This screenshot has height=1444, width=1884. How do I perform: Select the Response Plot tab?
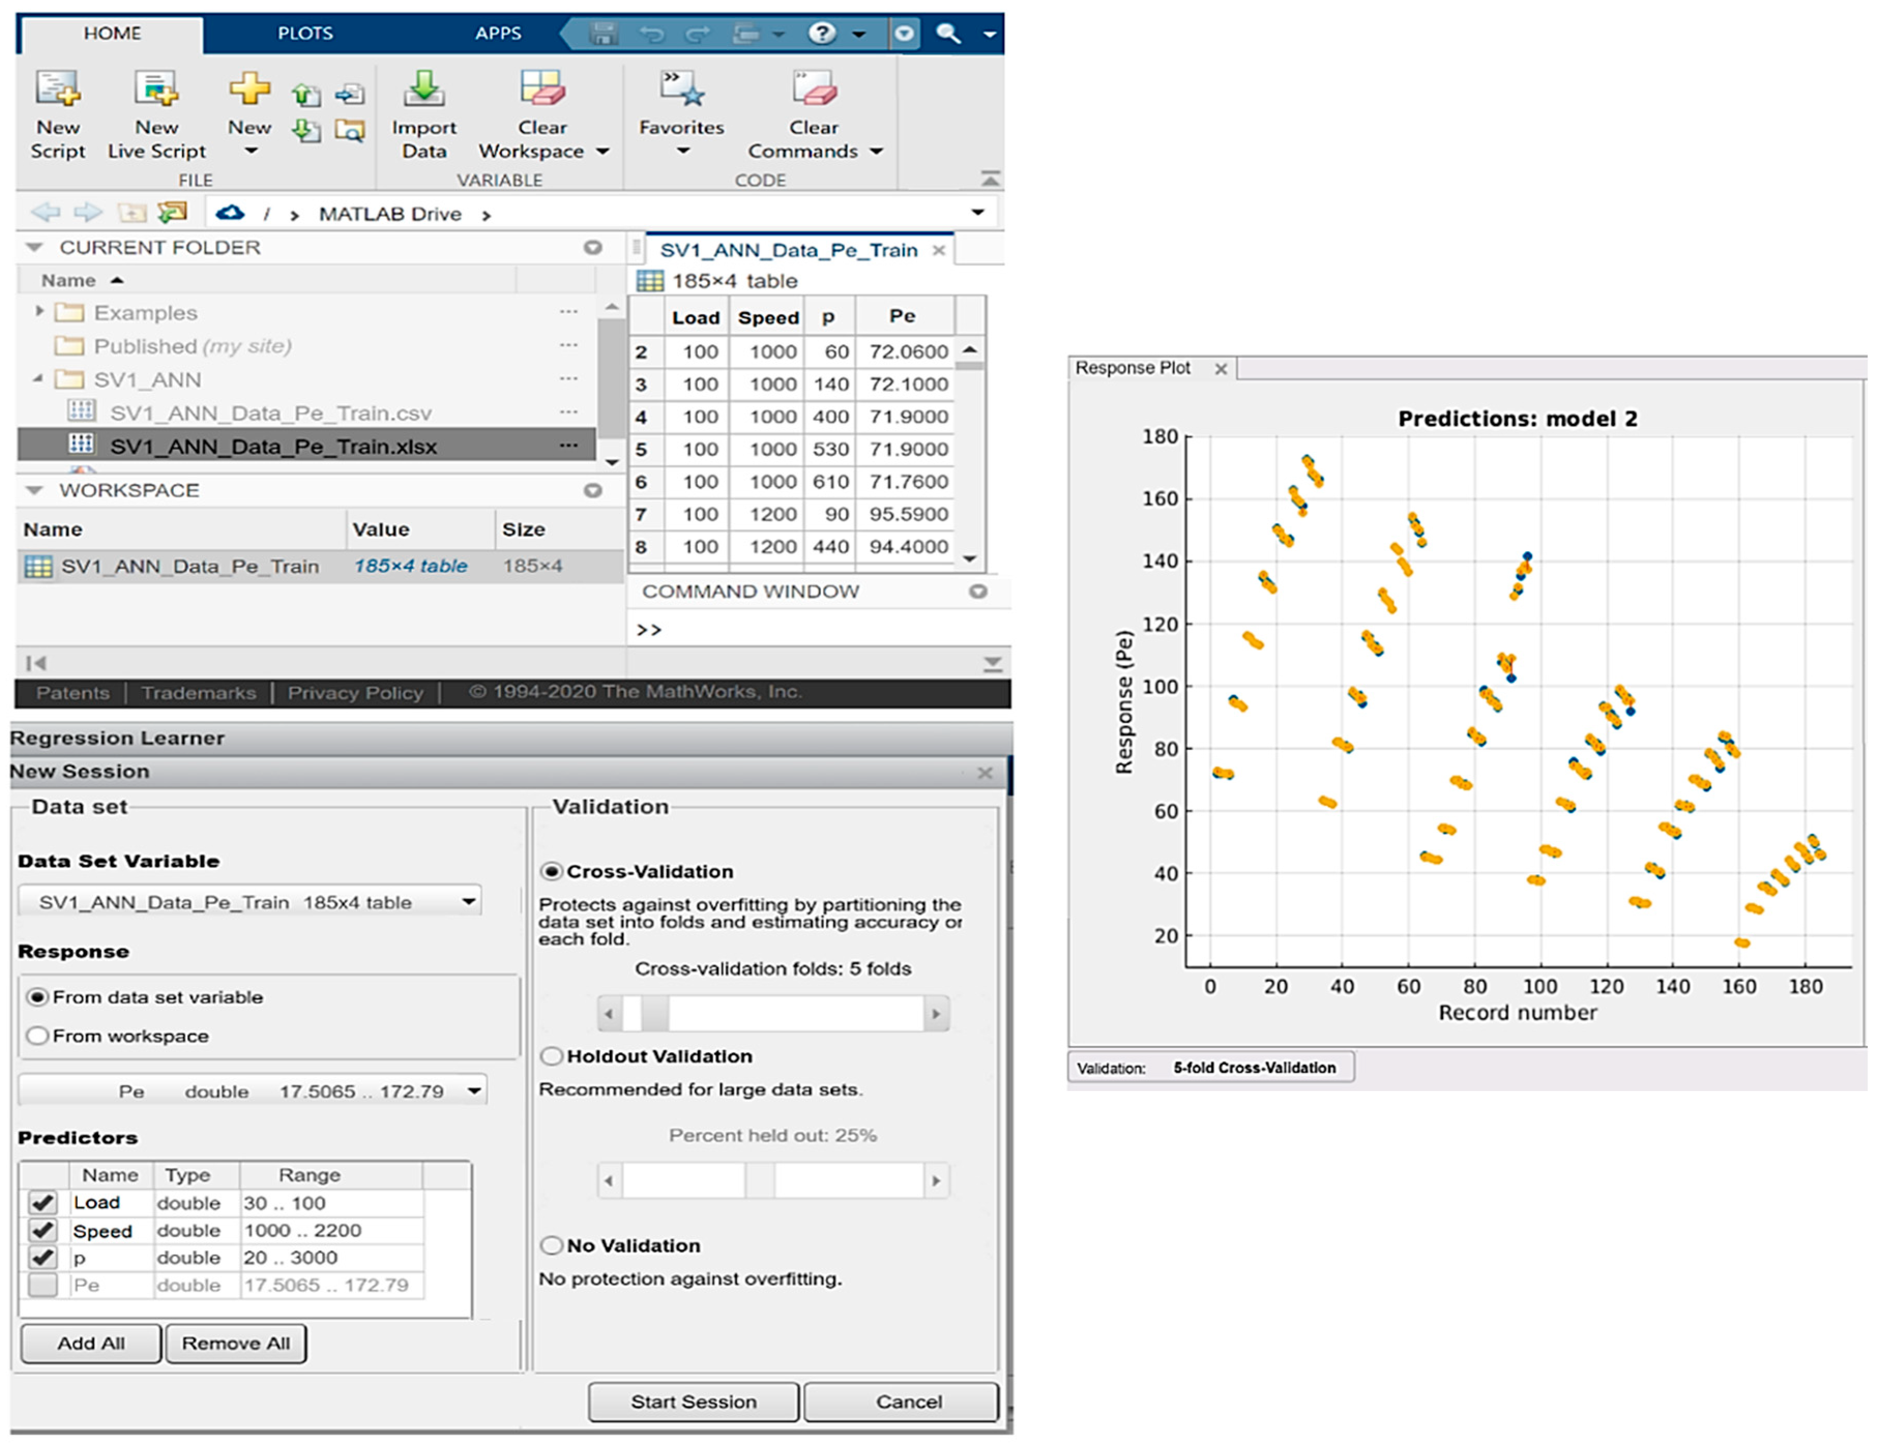(1133, 368)
